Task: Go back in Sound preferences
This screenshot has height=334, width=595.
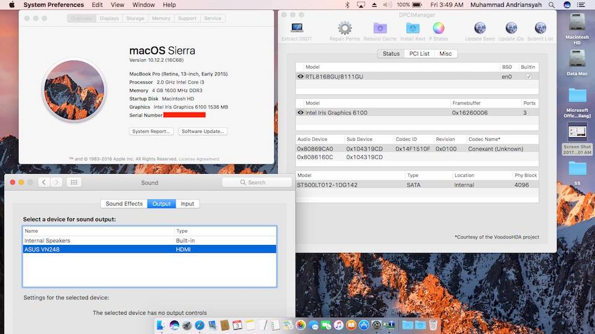Action: [44, 182]
